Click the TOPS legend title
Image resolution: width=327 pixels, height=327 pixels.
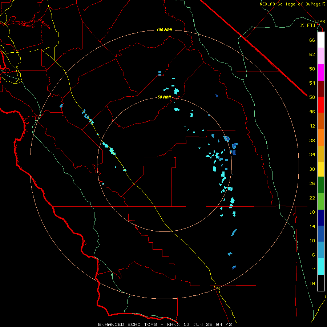[x=319, y=21]
